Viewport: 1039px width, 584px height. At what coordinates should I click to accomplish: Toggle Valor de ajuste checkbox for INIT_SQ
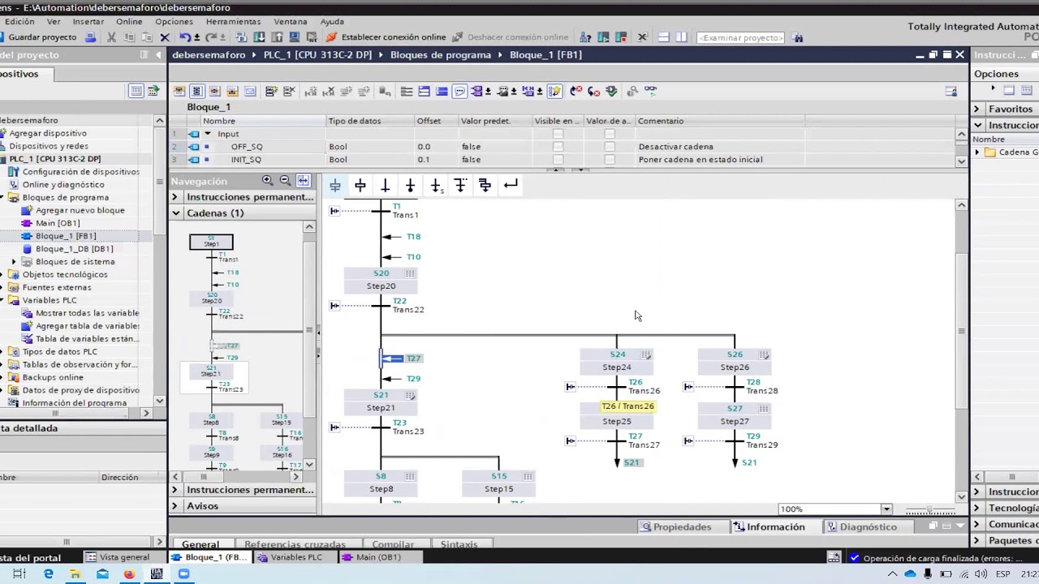tap(610, 160)
